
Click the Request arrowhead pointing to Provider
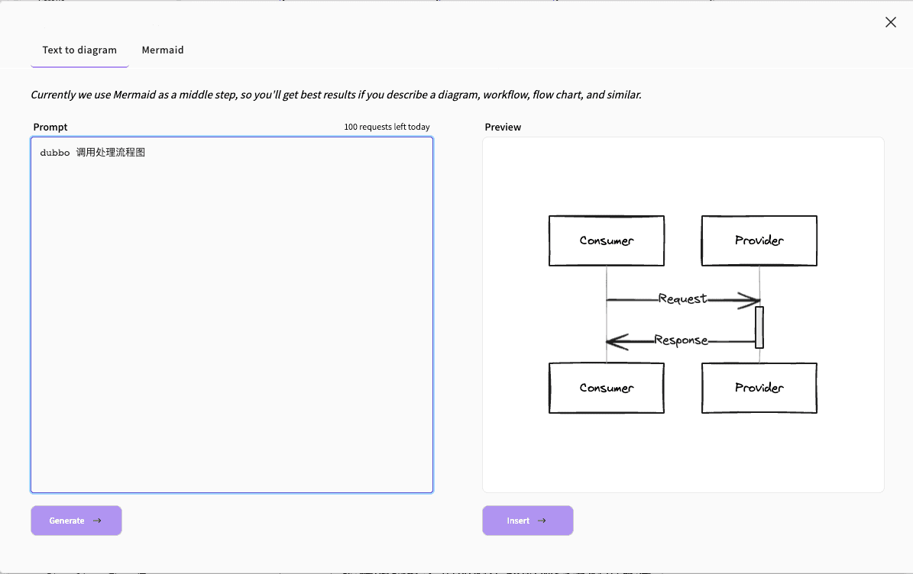(749, 300)
